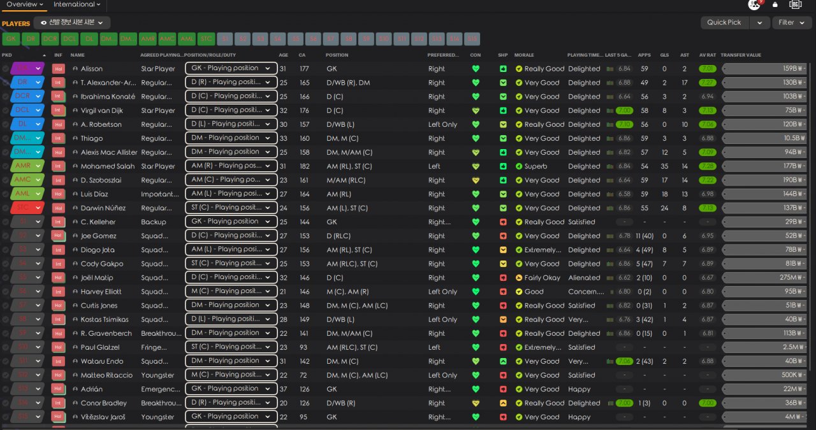The image size is (816, 430).
Task: Click Joël Matip's Fairly Okay morale icon
Action: pos(519,278)
